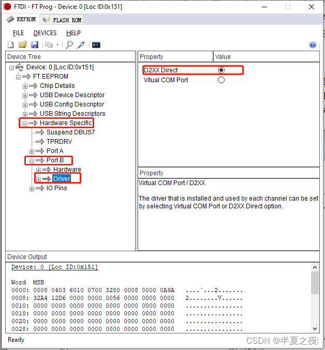Click the FTDI red application logo icon

7,7
